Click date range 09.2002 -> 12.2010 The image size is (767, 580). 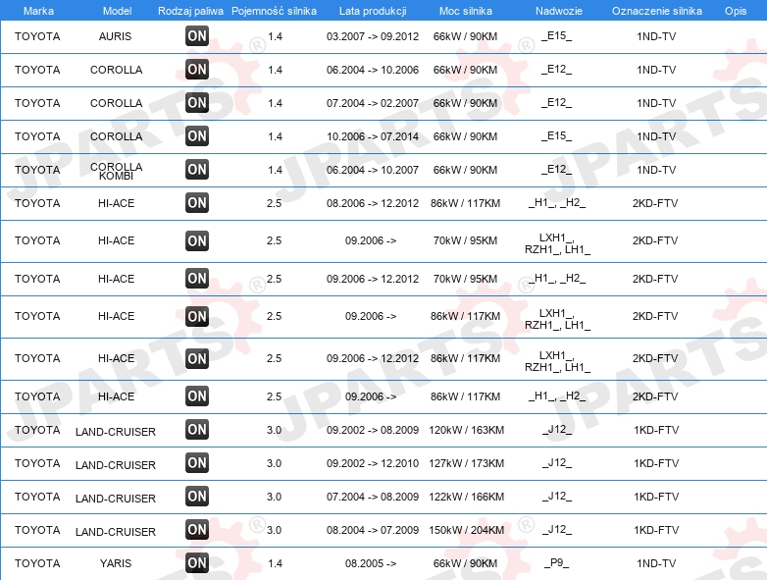[x=373, y=463]
